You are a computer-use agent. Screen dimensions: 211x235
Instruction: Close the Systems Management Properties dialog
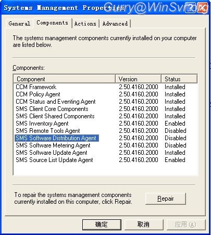(x=202, y=8)
